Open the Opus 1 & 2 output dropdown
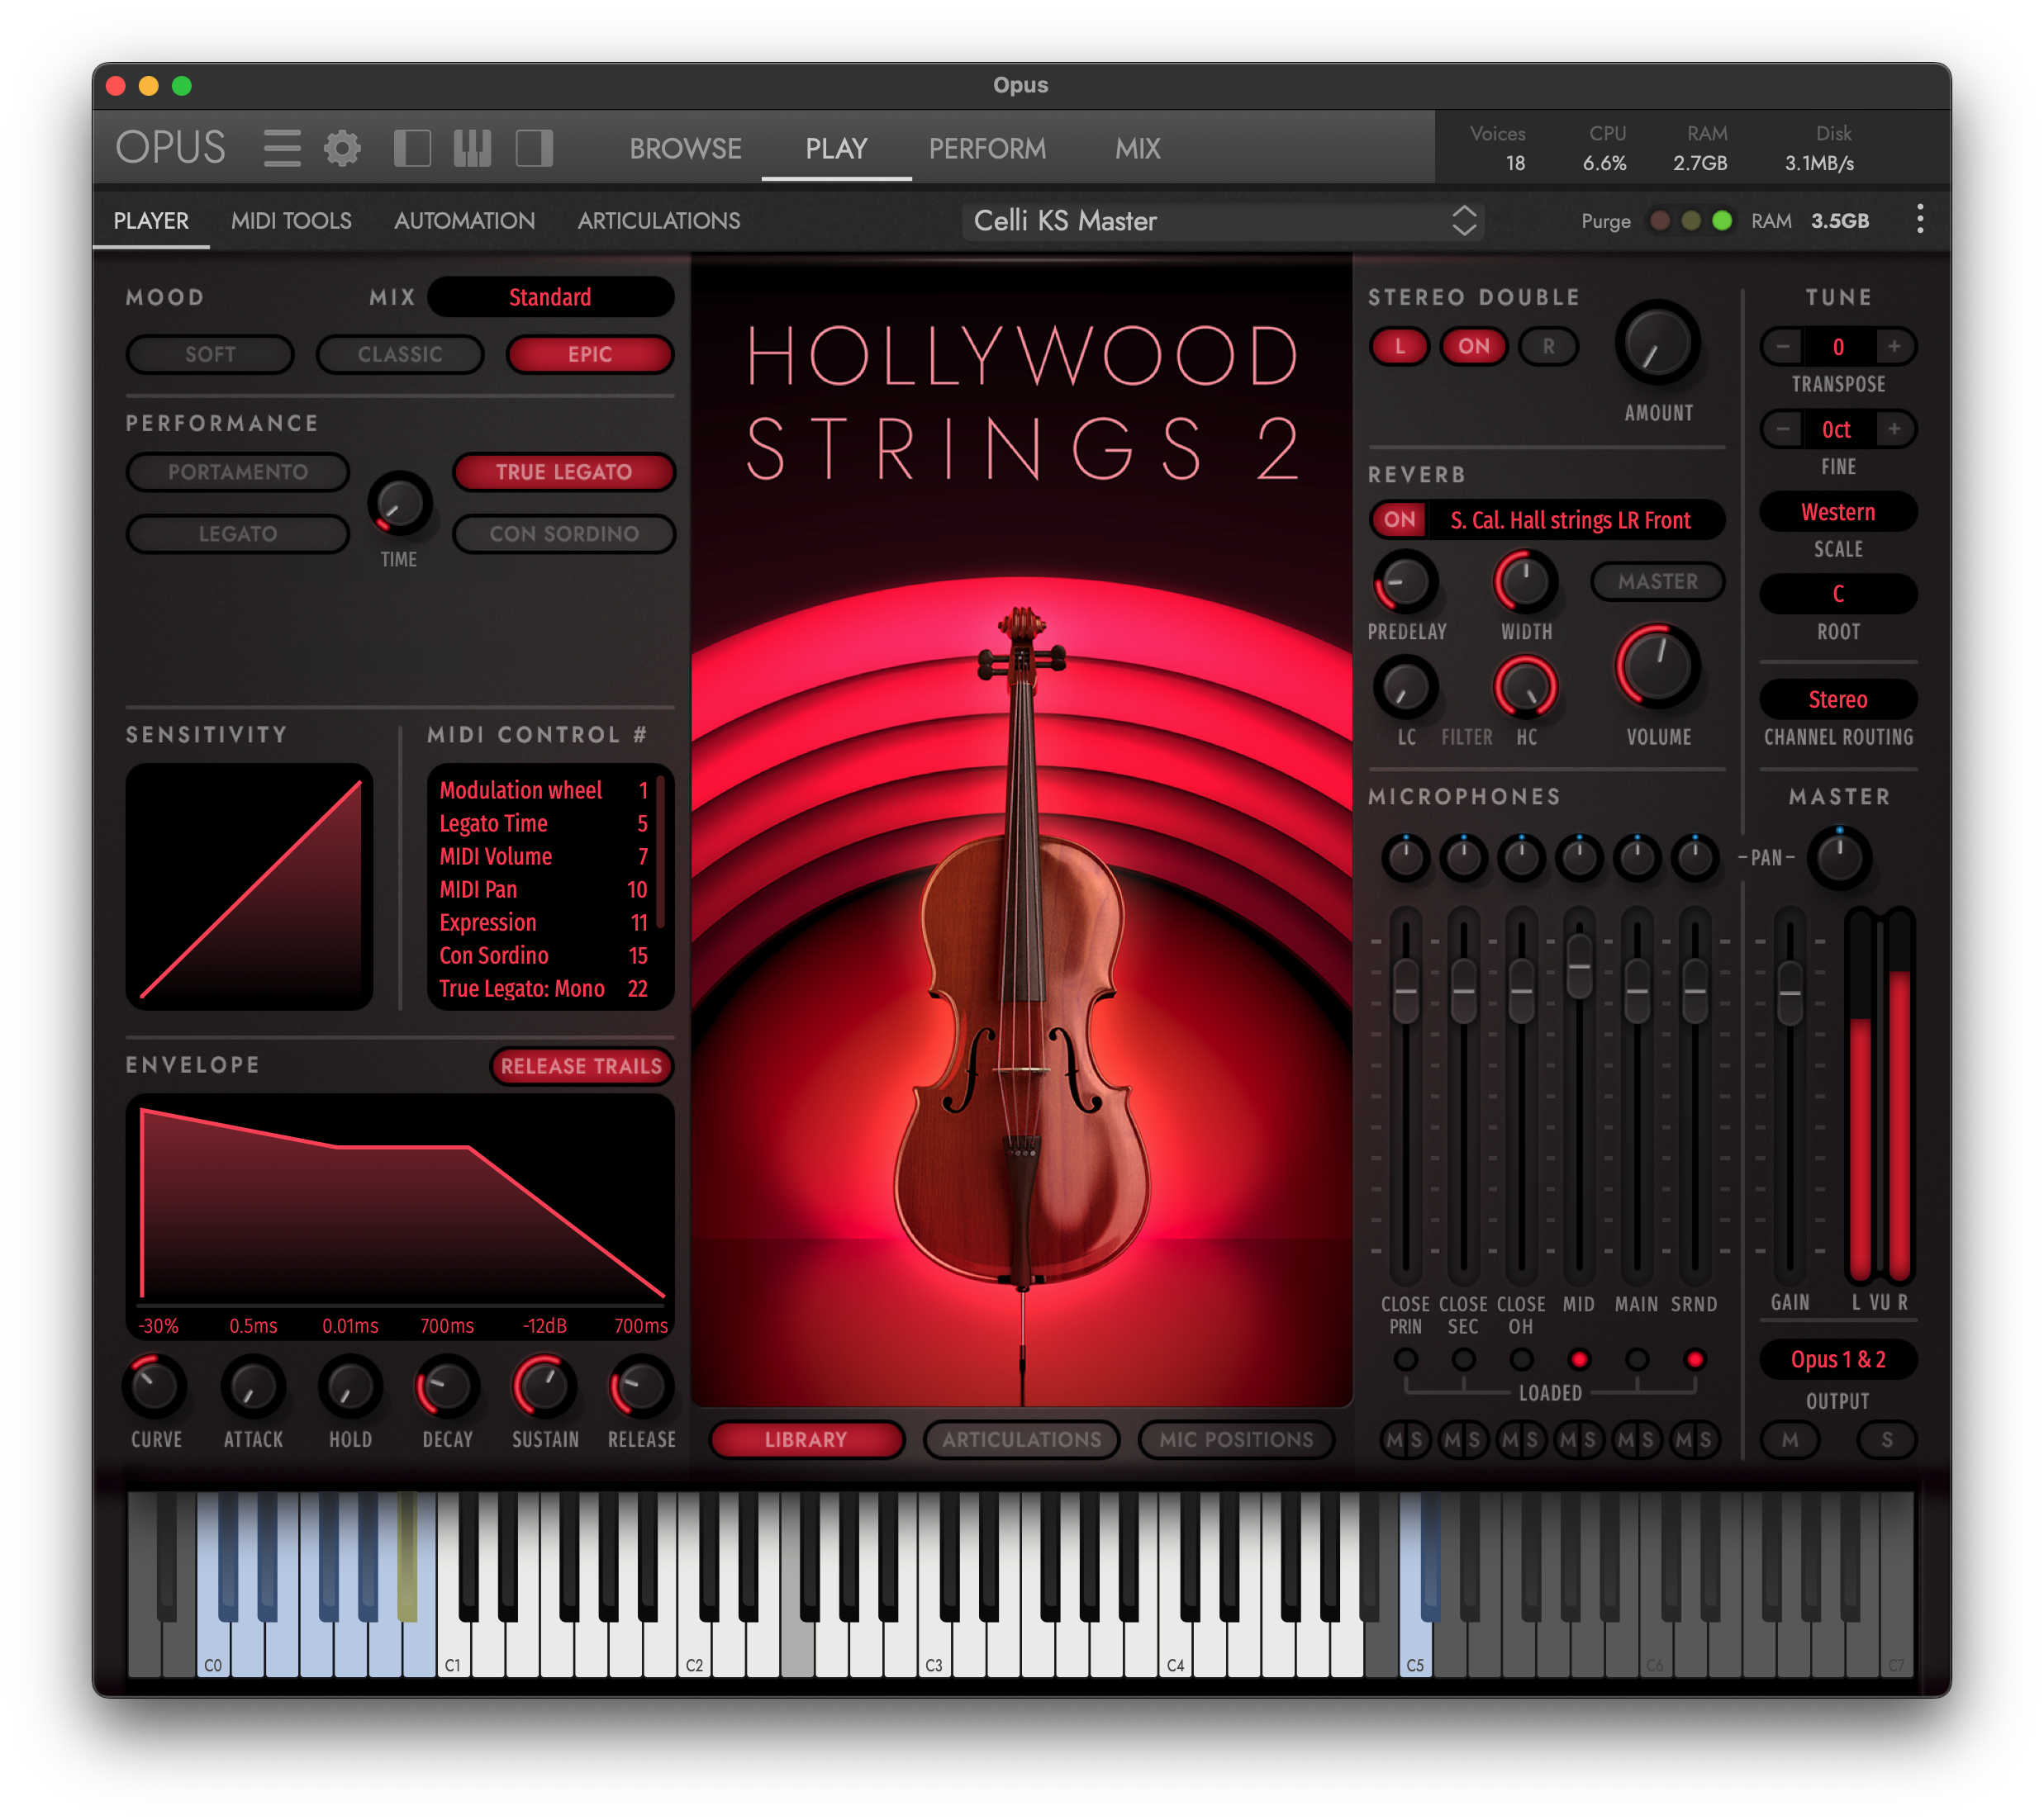The width and height of the screenshot is (2044, 1820). (1838, 1359)
